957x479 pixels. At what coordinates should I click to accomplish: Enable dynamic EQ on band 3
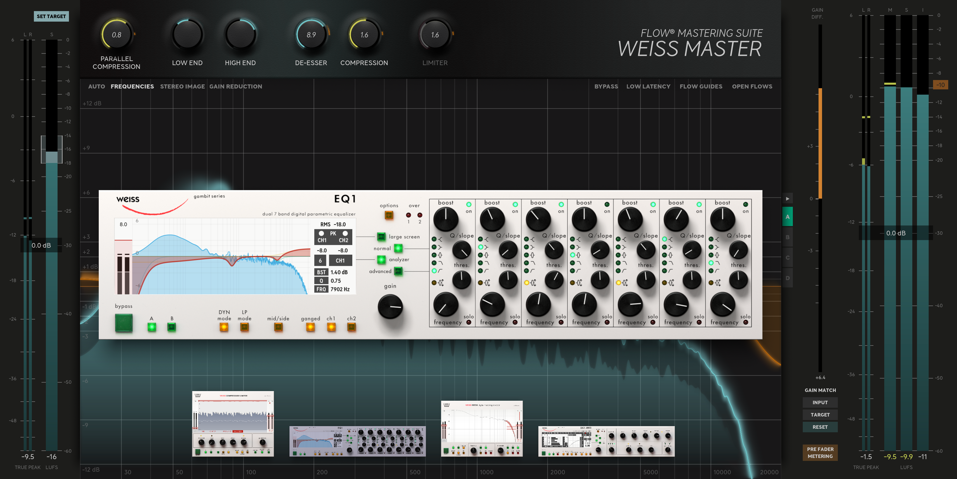pos(526,283)
